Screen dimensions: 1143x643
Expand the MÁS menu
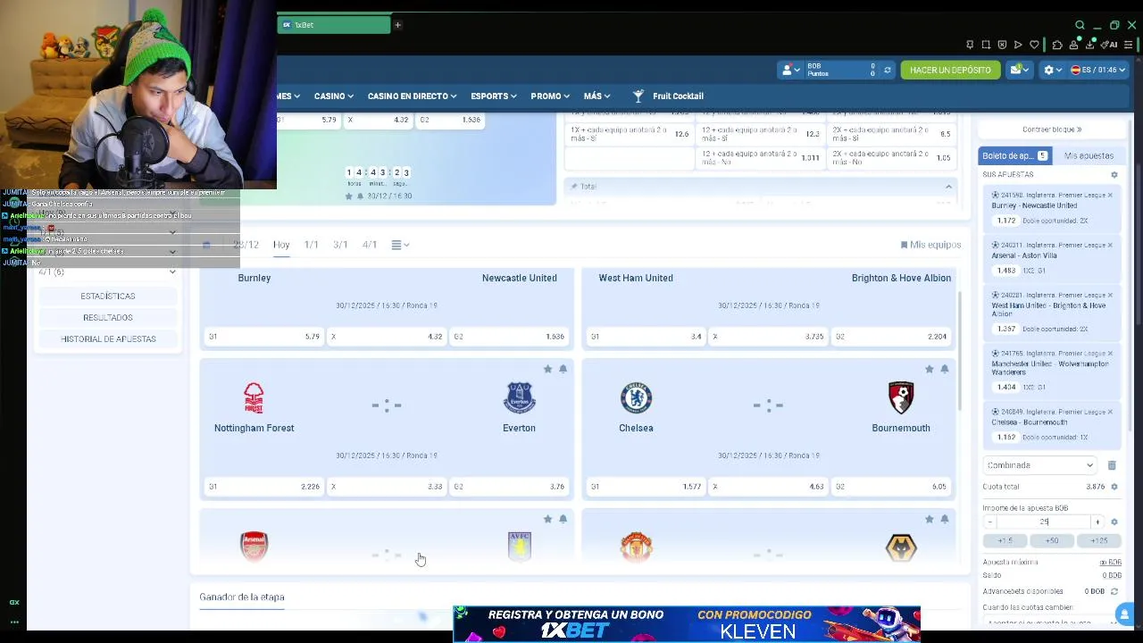point(597,96)
